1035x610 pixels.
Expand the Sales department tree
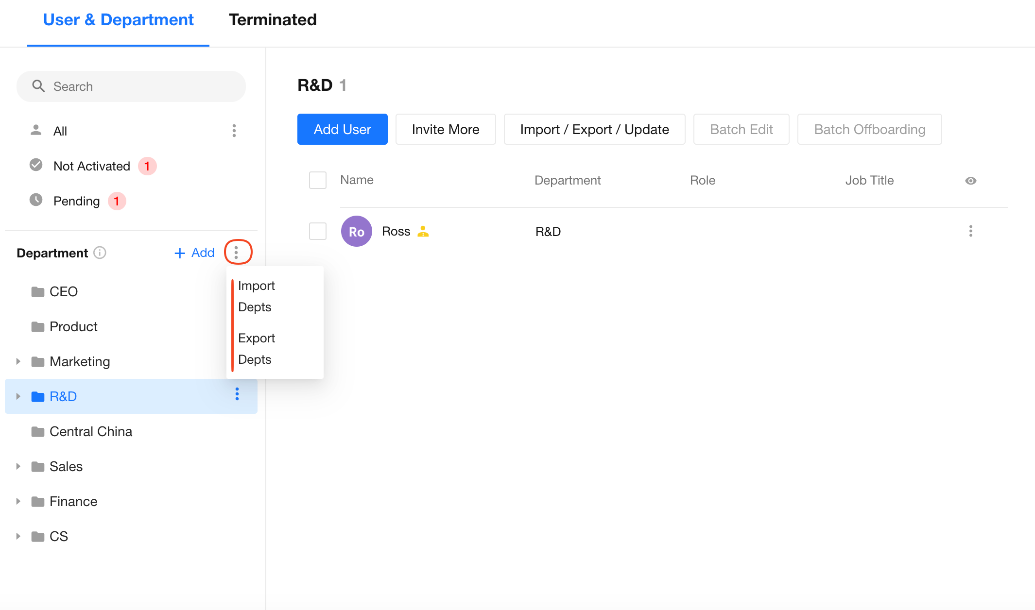pos(18,466)
